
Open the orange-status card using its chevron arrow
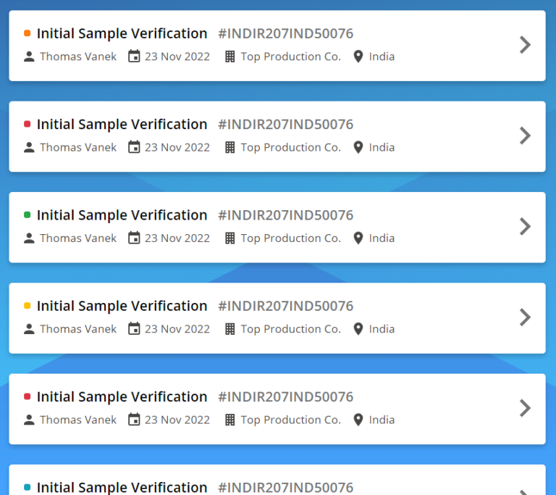525,45
